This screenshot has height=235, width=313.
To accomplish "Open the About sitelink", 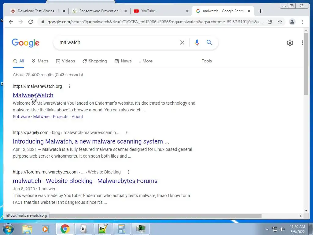I will pyautogui.click(x=77, y=117).
